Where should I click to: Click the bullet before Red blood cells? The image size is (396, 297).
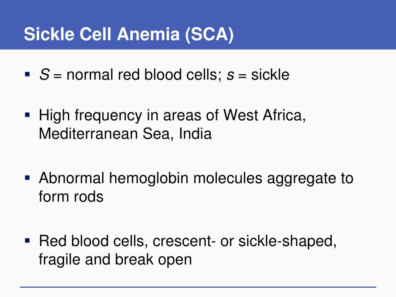click(27, 241)
